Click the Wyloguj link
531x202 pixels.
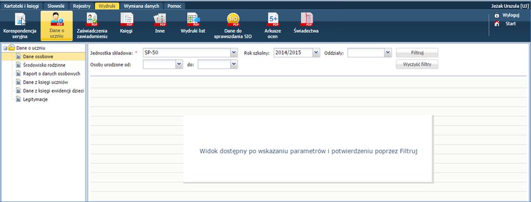coord(511,15)
